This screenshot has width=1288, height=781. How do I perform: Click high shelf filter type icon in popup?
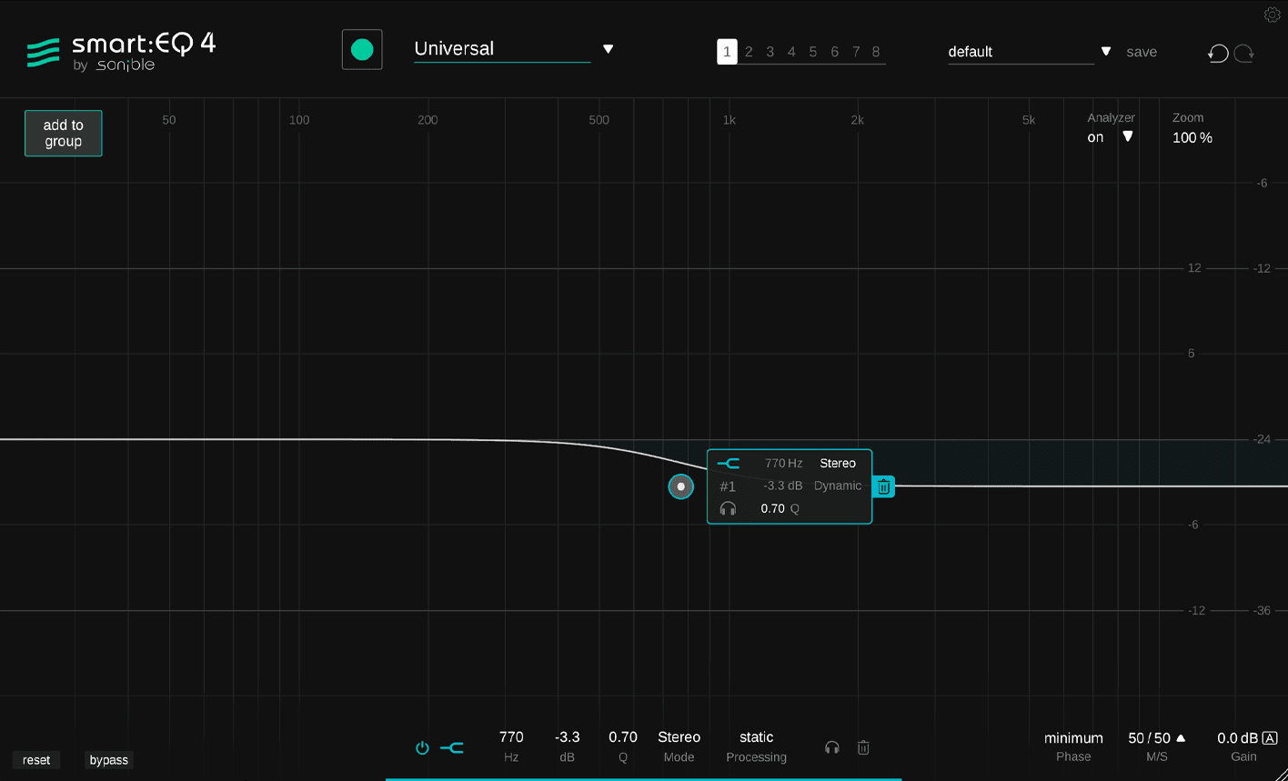[729, 464]
